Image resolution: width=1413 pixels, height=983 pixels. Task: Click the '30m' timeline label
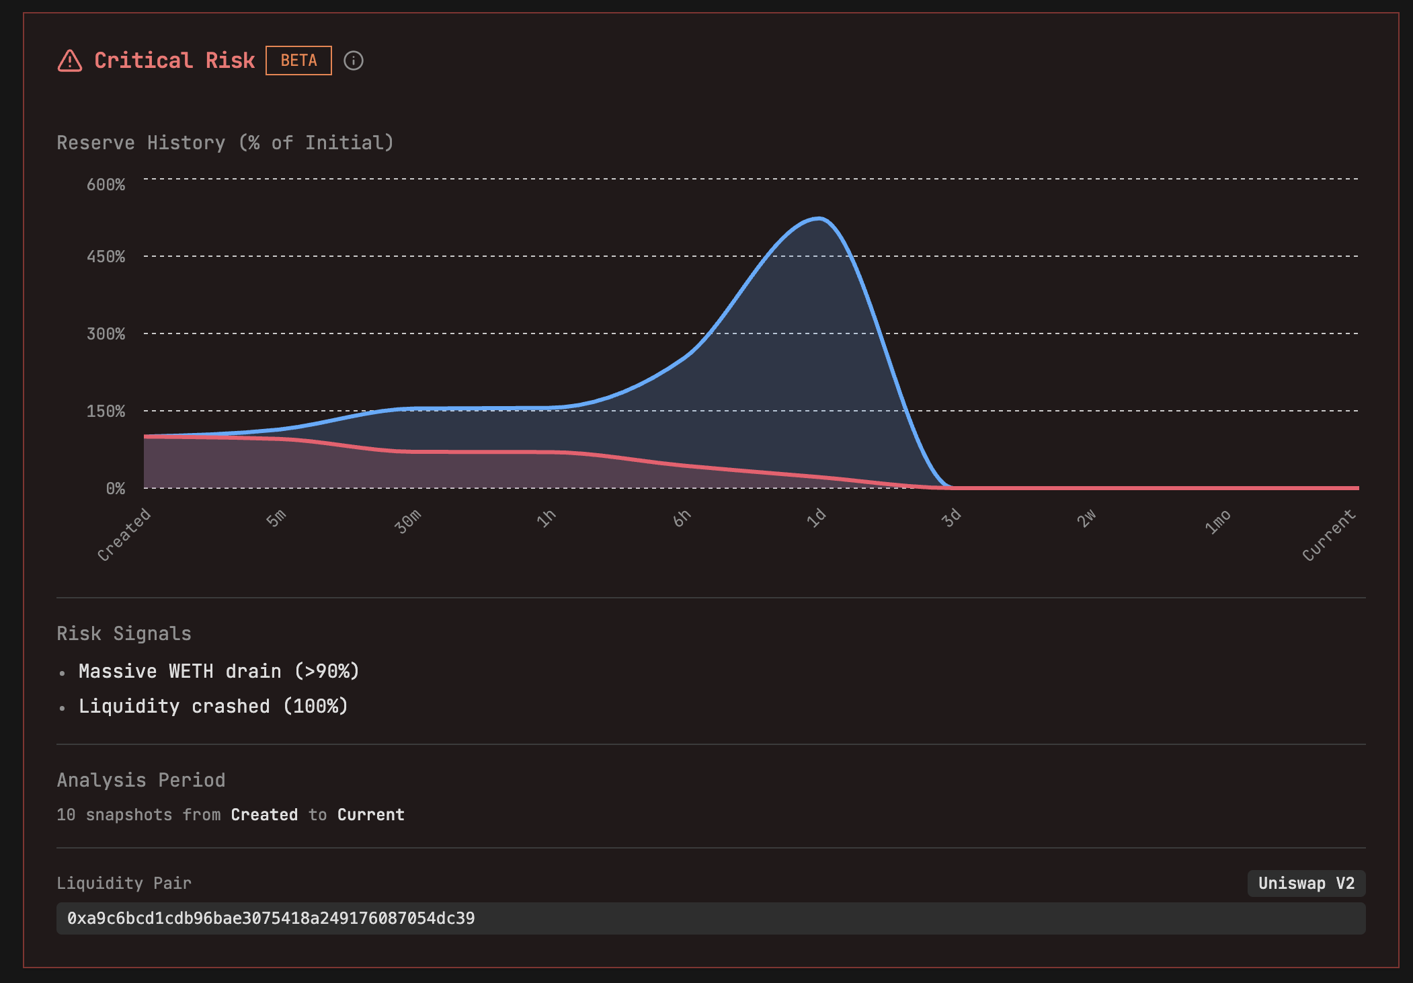click(x=408, y=521)
